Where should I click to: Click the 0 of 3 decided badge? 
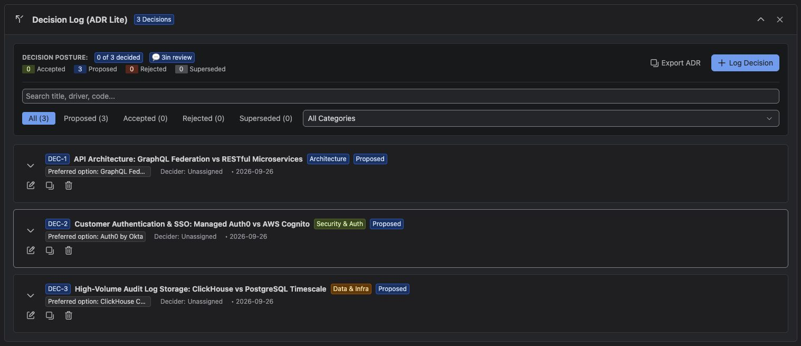pos(118,57)
